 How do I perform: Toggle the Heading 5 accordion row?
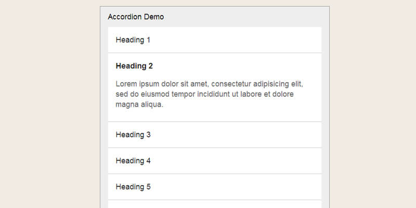point(133,187)
